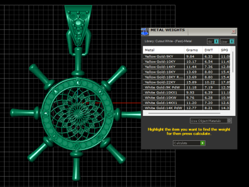Click the 11.44 grams value
The height and width of the screenshot is (187, 249).
pyautogui.click(x=191, y=67)
